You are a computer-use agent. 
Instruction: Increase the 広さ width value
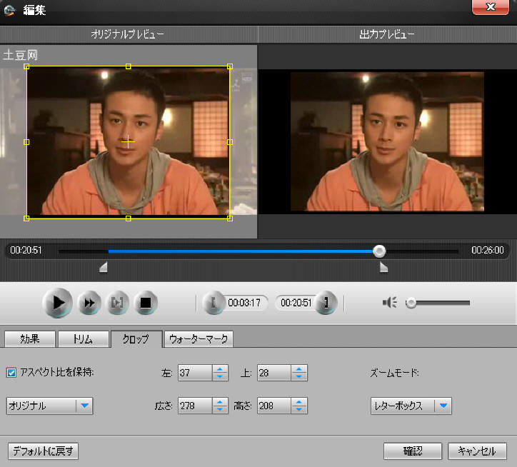[220, 402]
